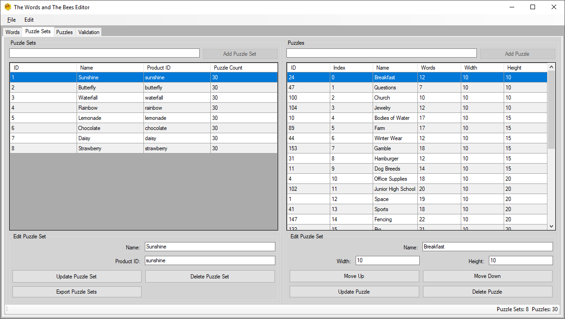Click the status bar grip handle
This screenshot has width=565, height=319.
click(7, 309)
